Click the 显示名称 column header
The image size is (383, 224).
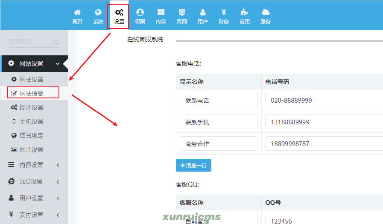click(191, 82)
